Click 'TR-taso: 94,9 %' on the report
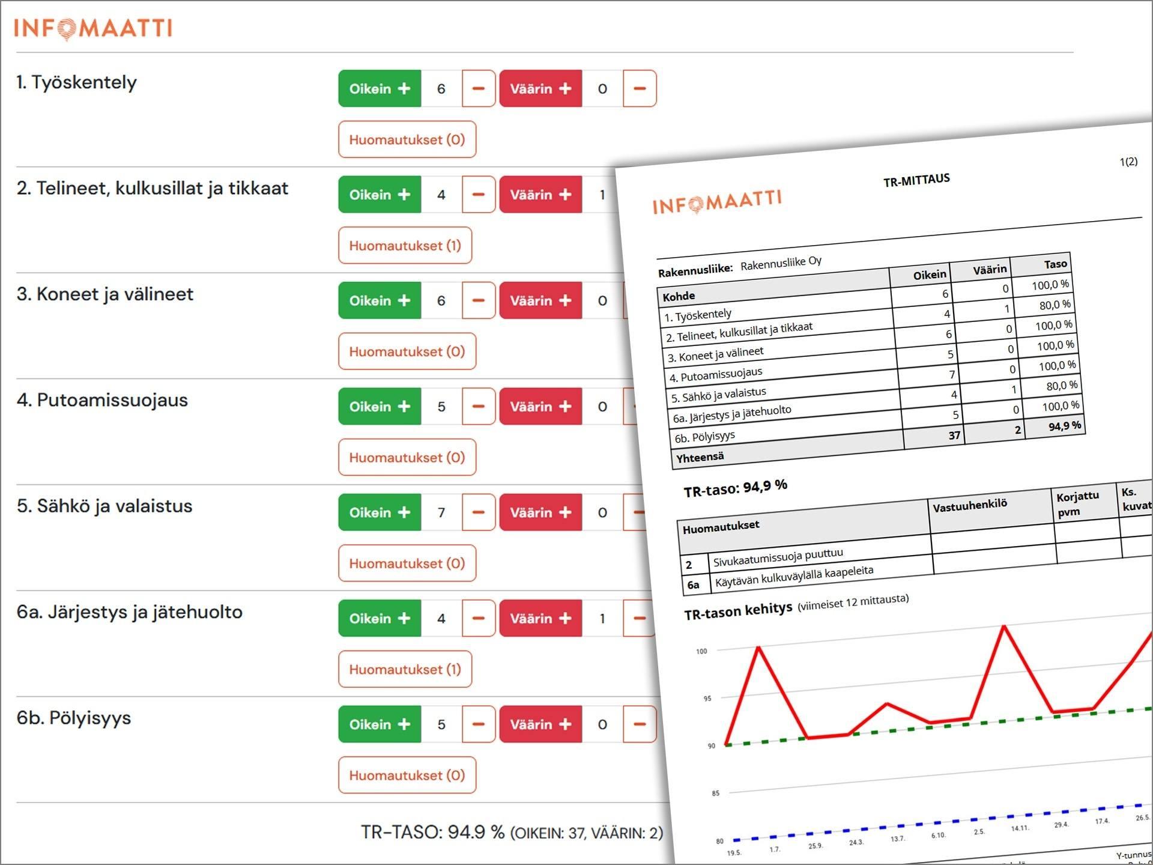Screen dimensions: 1153x865 [x=735, y=488]
